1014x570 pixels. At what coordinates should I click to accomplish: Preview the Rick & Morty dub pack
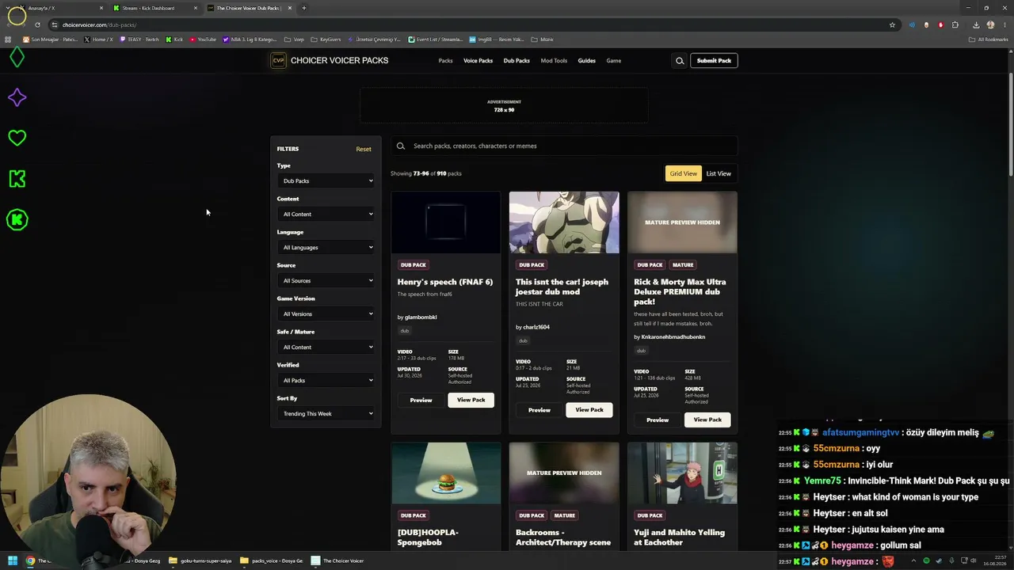point(658,420)
